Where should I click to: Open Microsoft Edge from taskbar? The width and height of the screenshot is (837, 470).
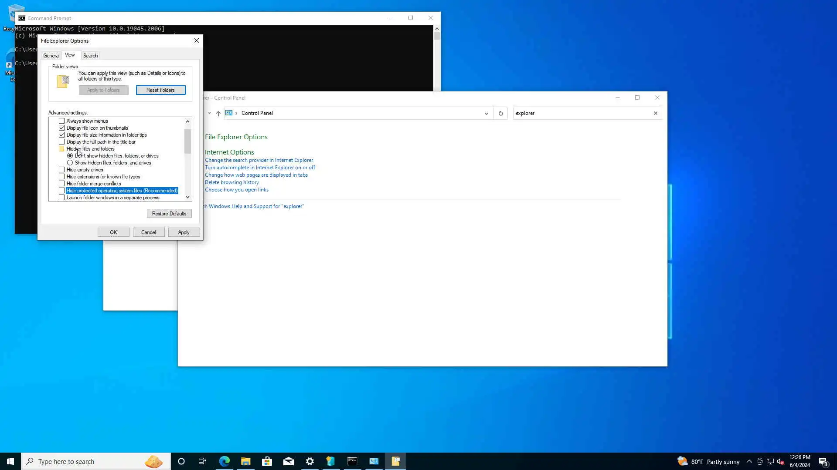point(224,461)
